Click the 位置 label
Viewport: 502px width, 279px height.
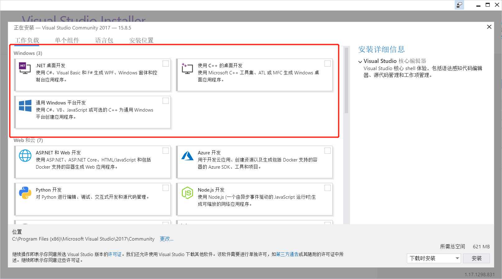coord(17,232)
